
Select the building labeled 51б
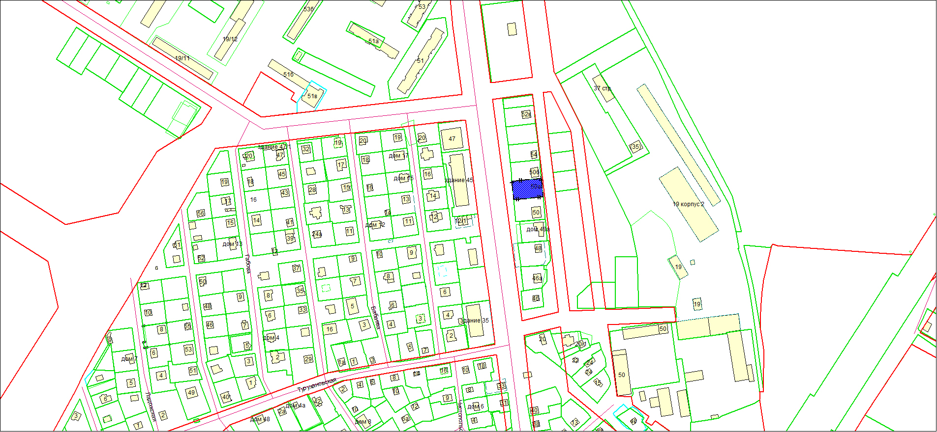pos(288,74)
